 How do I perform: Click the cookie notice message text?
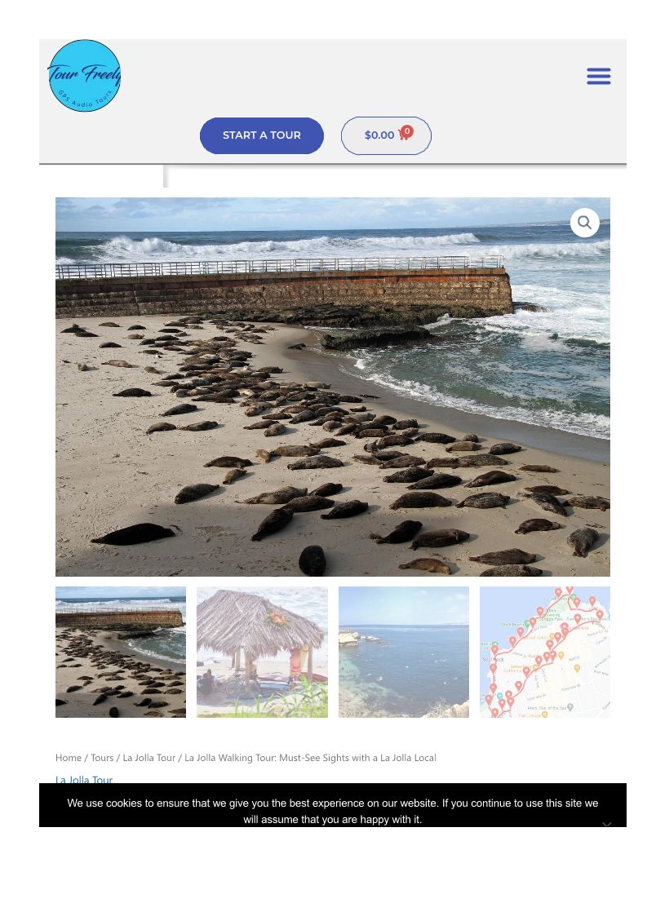click(333, 811)
